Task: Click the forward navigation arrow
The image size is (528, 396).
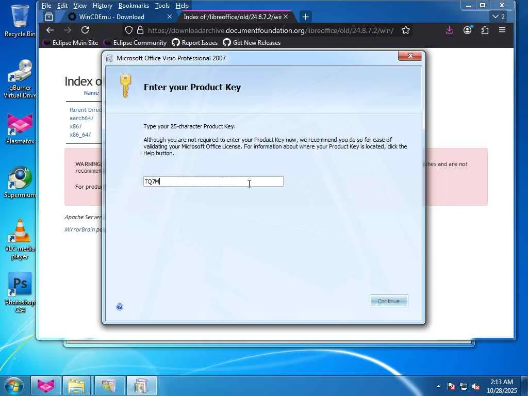Action: tap(68, 30)
